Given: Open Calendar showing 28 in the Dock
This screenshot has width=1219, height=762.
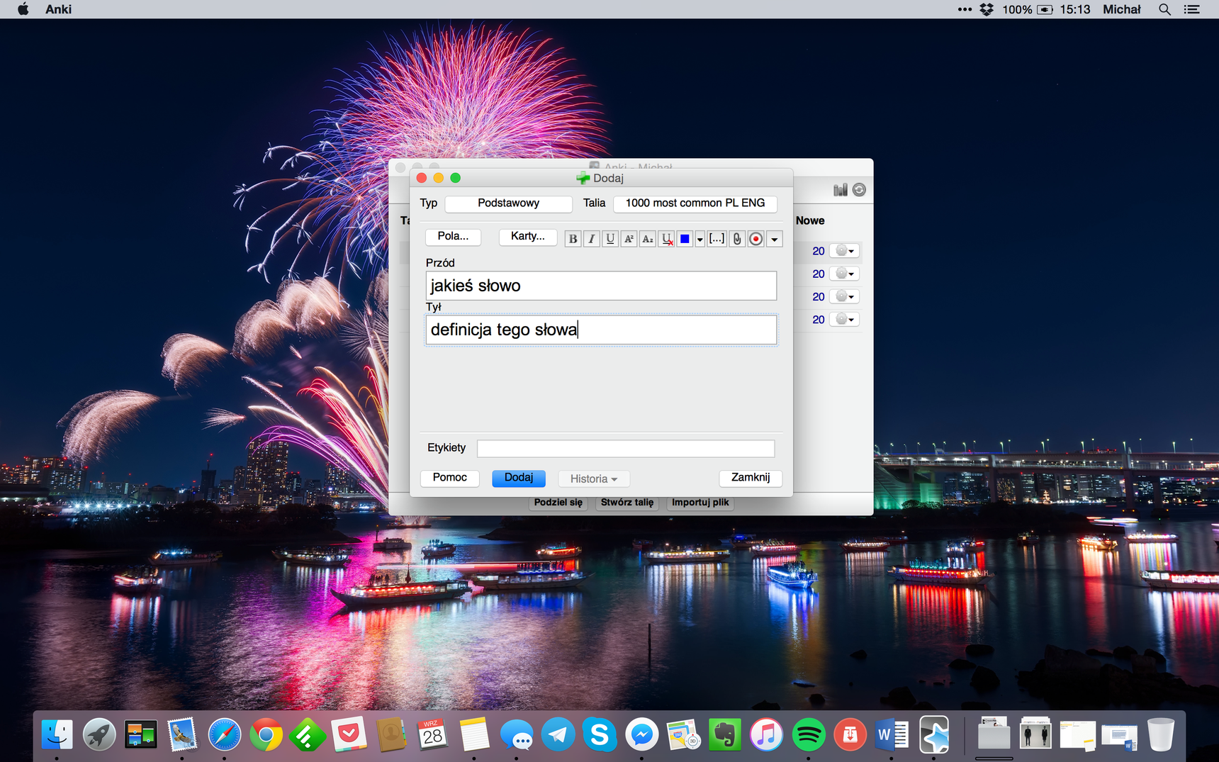Looking at the screenshot, I should pos(432,735).
